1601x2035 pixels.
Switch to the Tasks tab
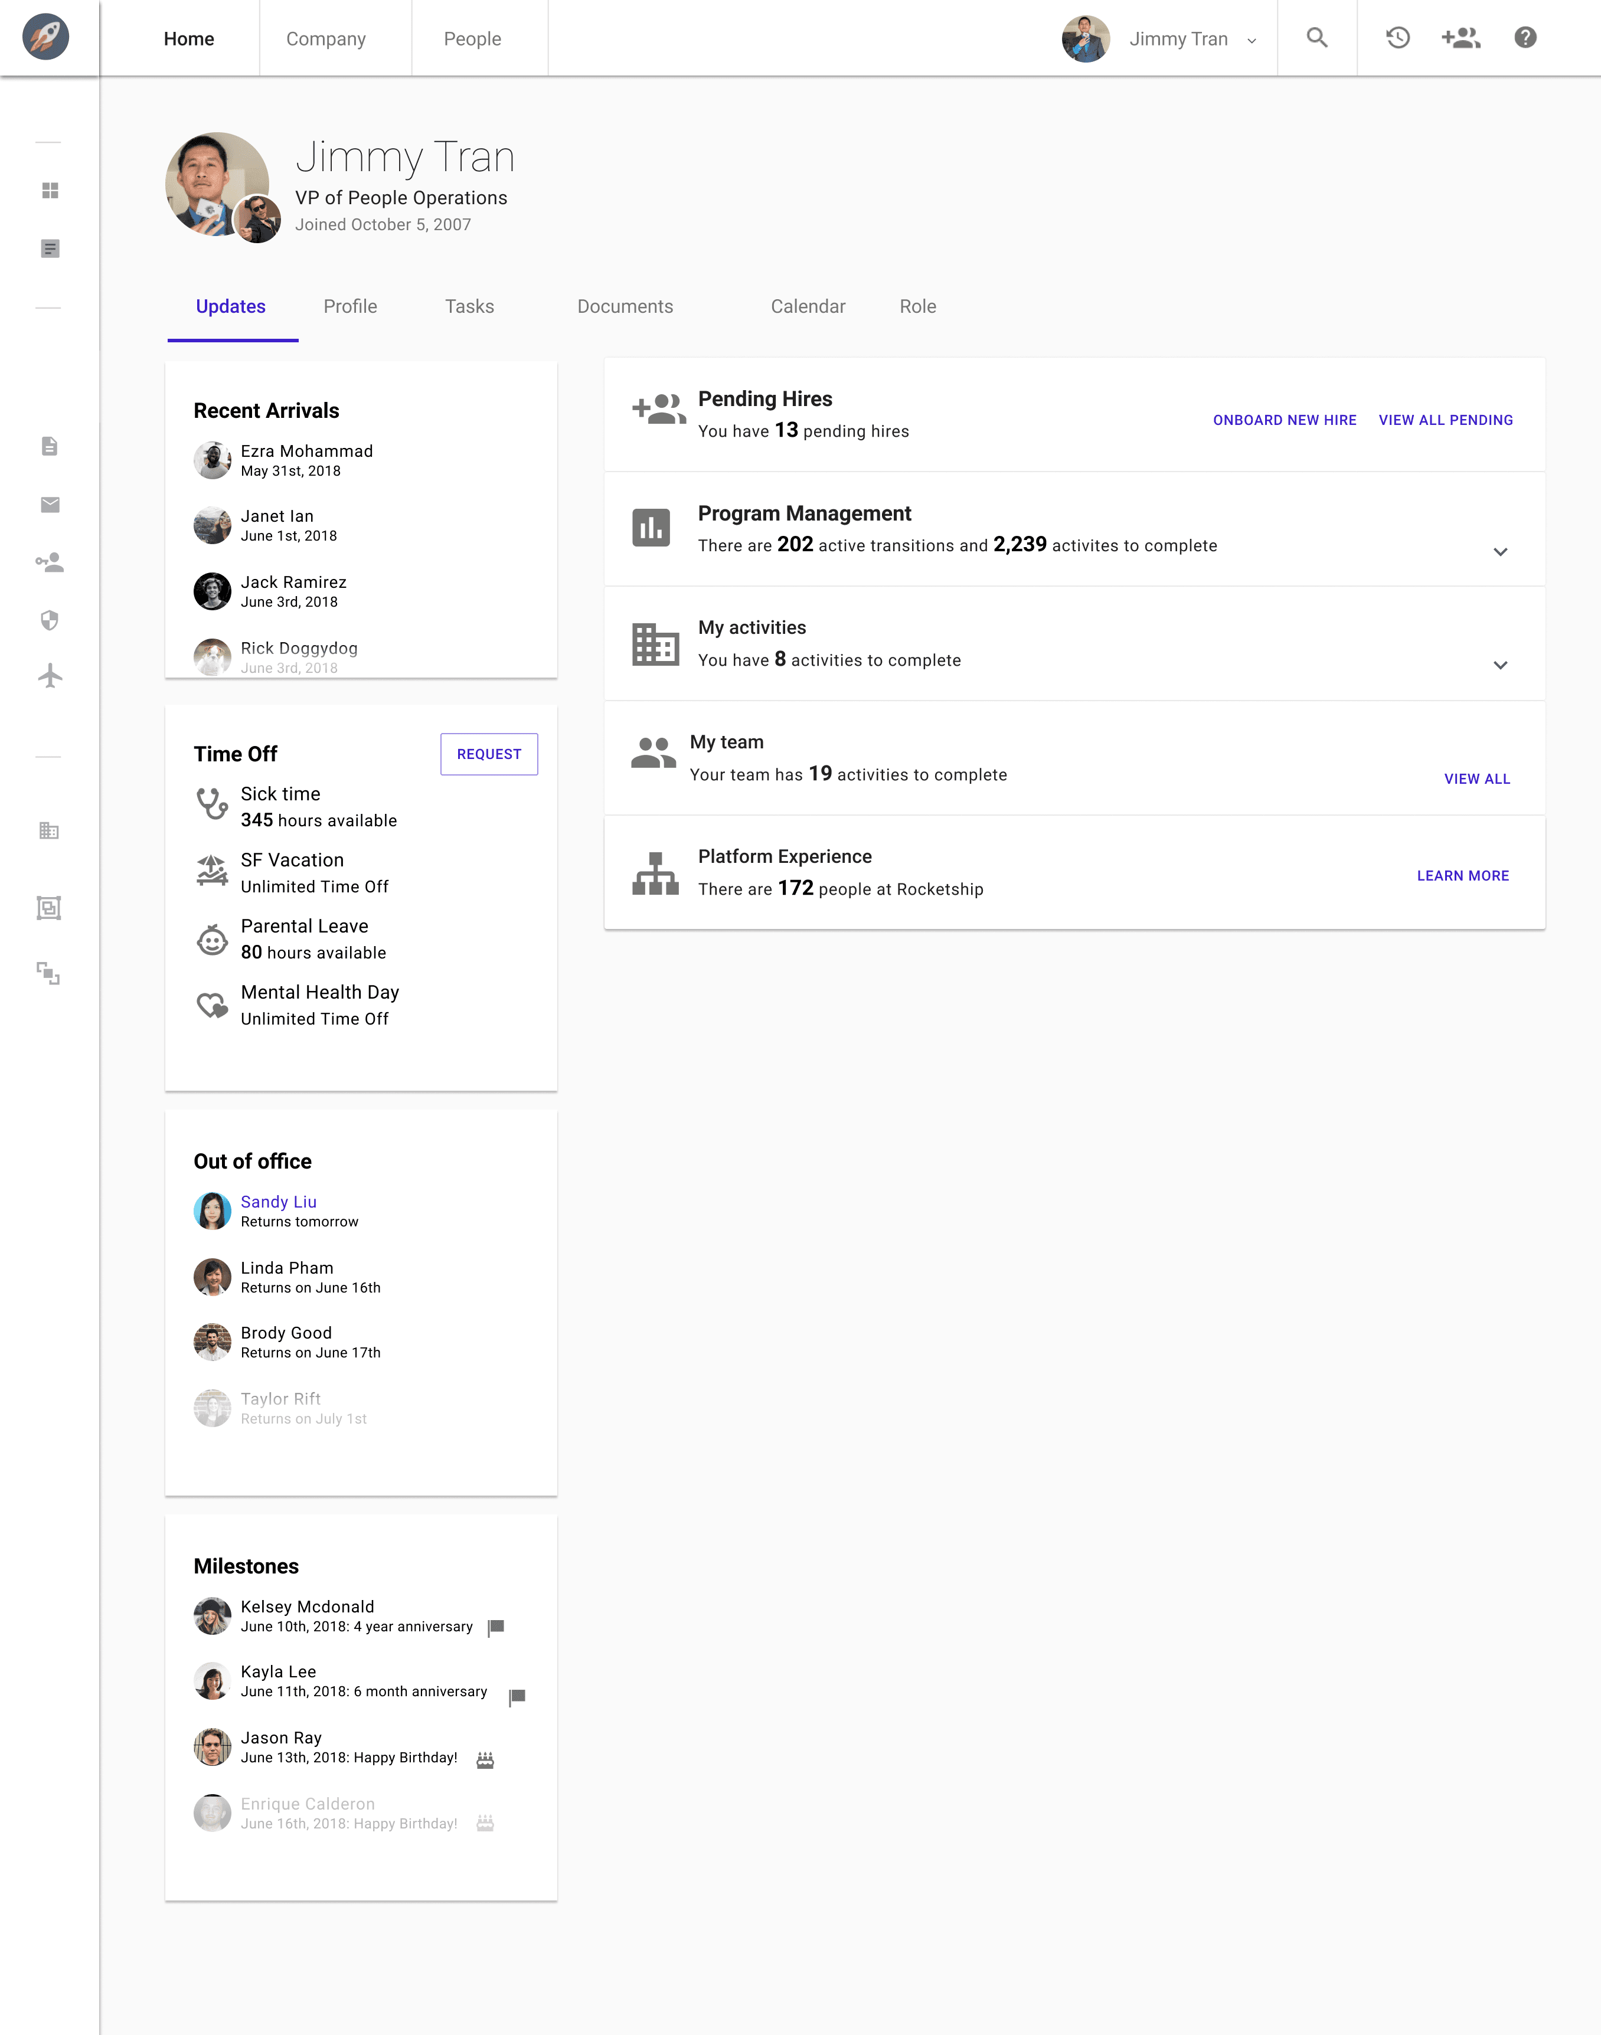point(469,306)
